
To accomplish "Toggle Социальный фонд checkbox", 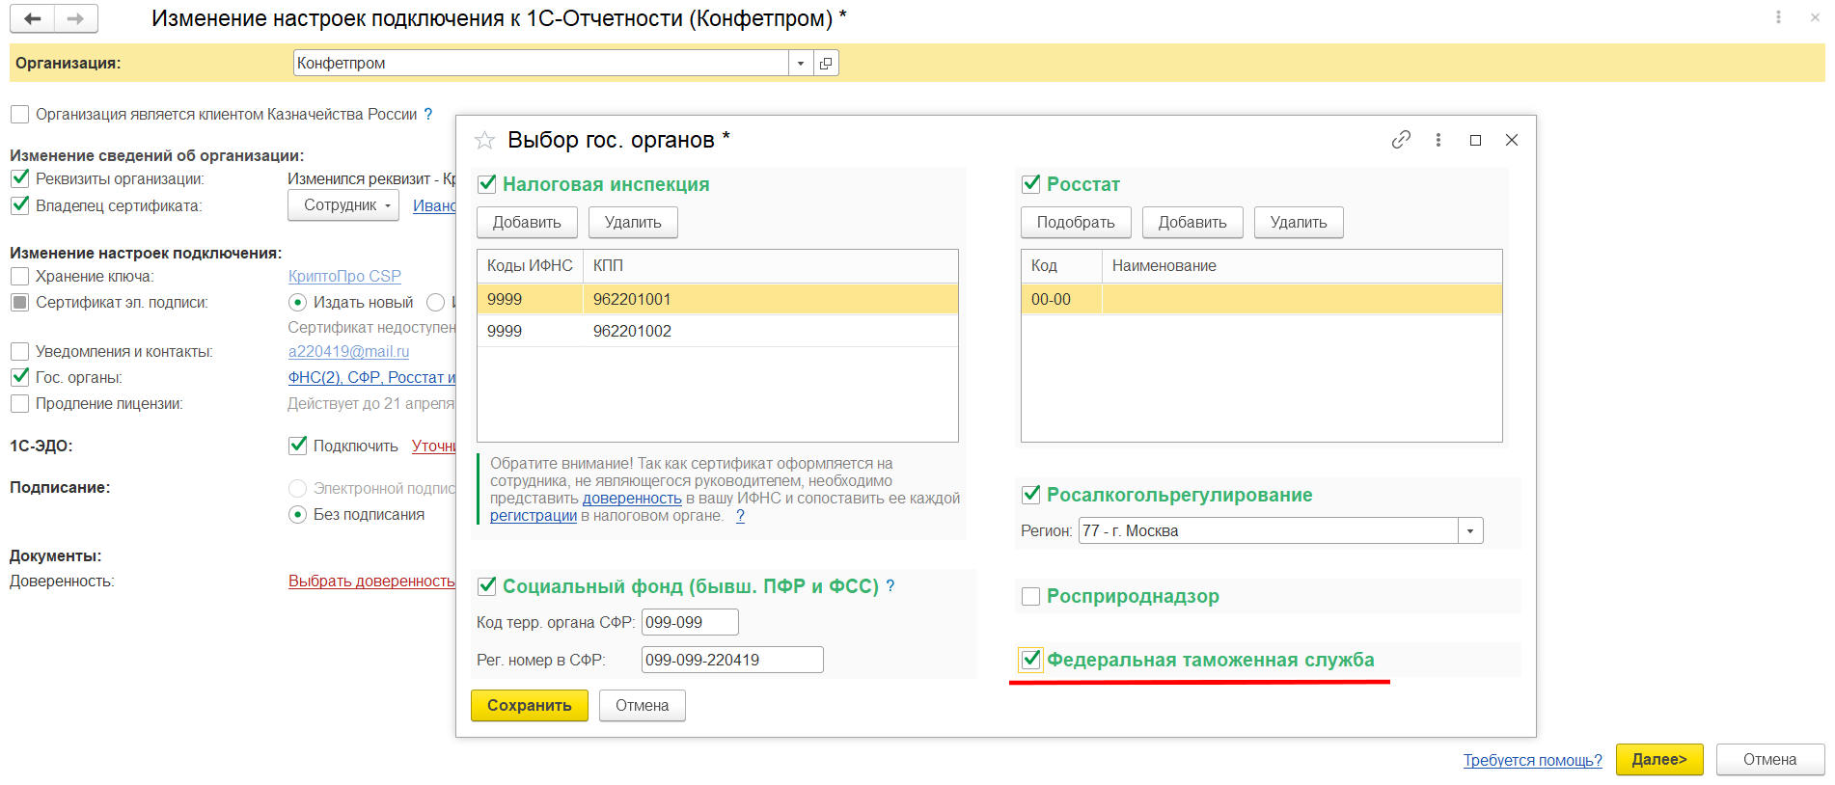I will click(487, 585).
